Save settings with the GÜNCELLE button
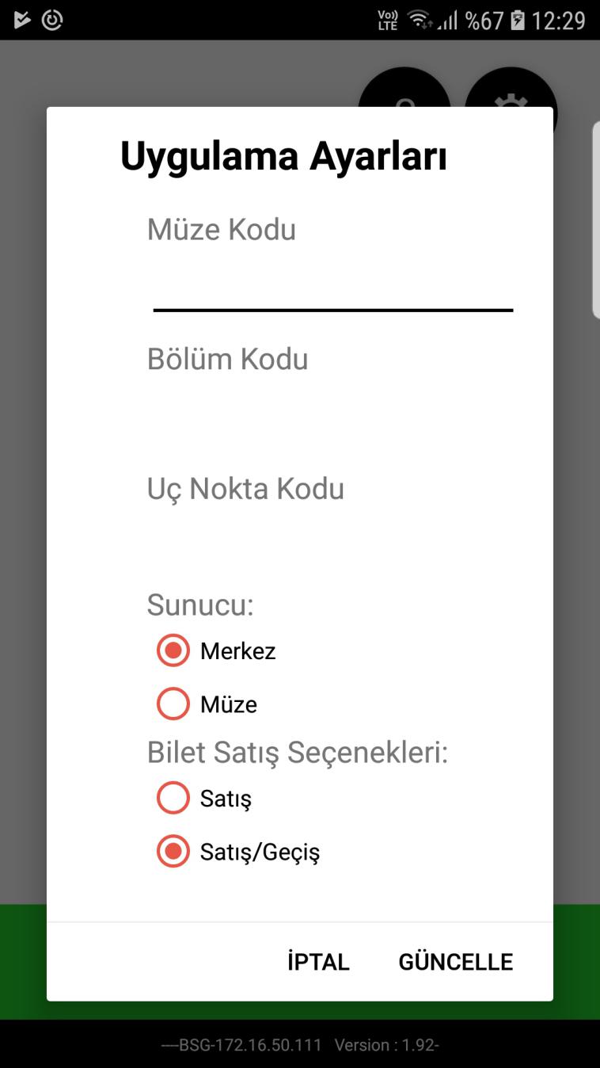 pyautogui.click(x=456, y=962)
